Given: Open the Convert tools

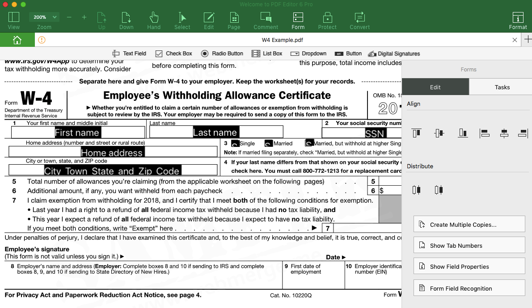Looking at the screenshot, I should (x=359, y=21).
